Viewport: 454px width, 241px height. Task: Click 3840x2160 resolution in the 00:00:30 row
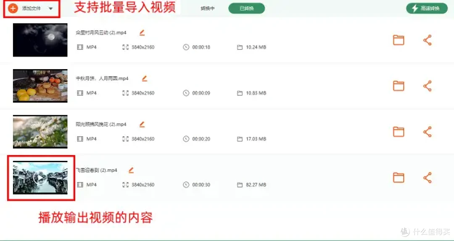click(x=143, y=185)
